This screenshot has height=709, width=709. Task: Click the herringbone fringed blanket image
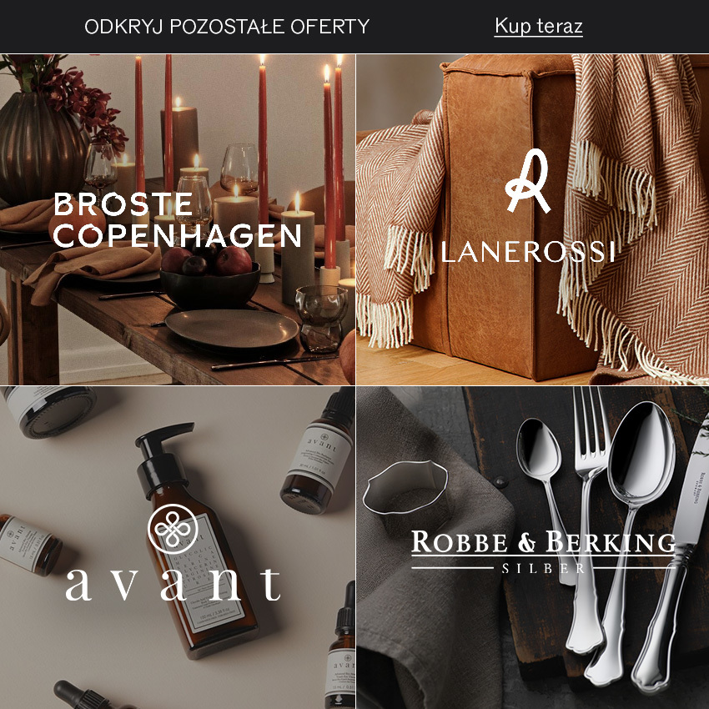tap(633, 217)
